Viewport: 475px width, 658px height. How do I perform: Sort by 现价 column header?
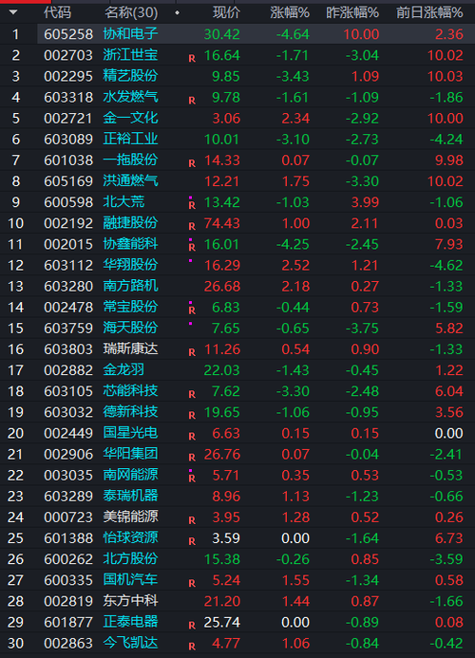pos(226,12)
